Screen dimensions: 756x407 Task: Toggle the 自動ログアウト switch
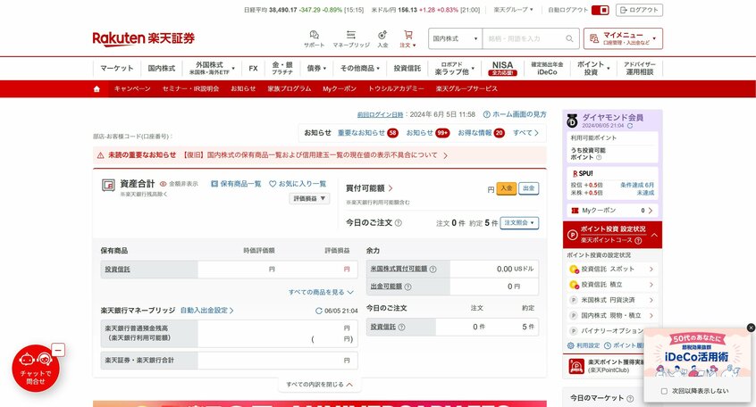pyautogui.click(x=601, y=10)
